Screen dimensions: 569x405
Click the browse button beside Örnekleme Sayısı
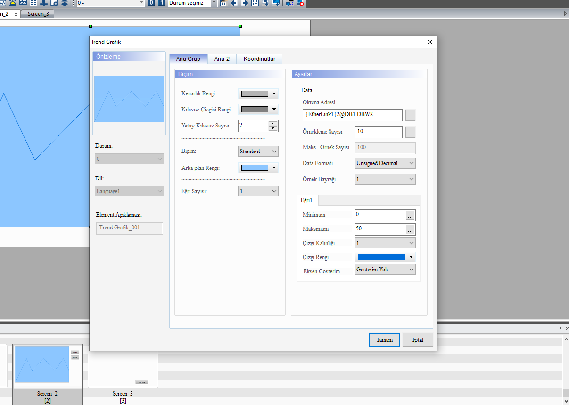pyautogui.click(x=410, y=132)
